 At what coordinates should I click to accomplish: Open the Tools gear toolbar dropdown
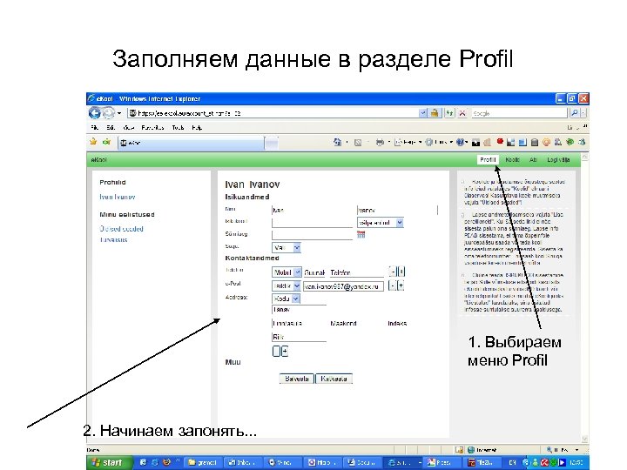click(439, 142)
